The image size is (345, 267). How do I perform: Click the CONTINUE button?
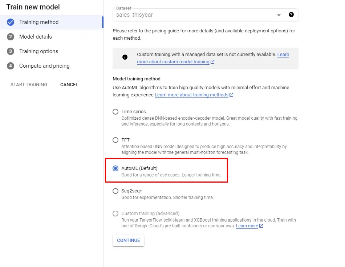tap(128, 240)
